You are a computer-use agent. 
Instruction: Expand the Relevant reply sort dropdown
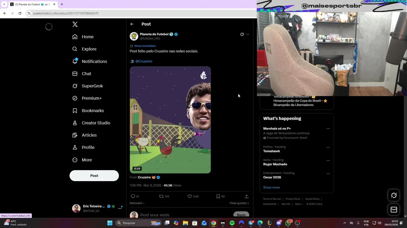click(137, 203)
